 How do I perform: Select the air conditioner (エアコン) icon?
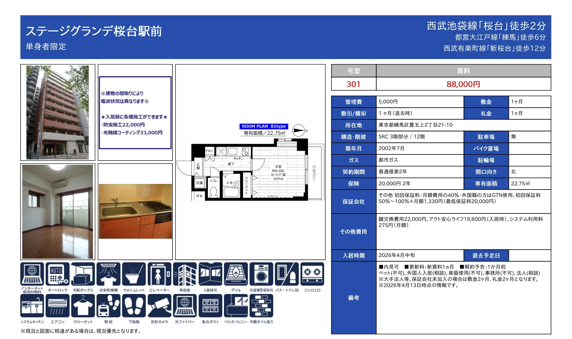click(x=58, y=306)
